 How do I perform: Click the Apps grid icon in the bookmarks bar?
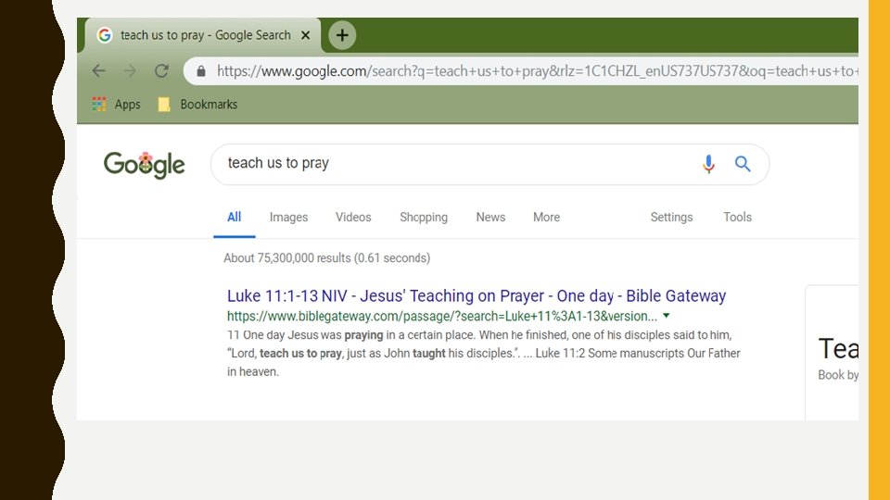pos(99,105)
